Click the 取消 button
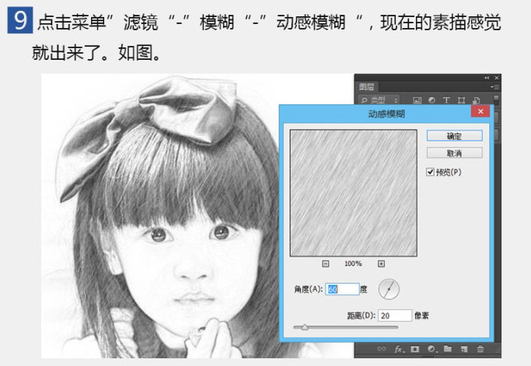This screenshot has width=531, height=366. [x=454, y=153]
